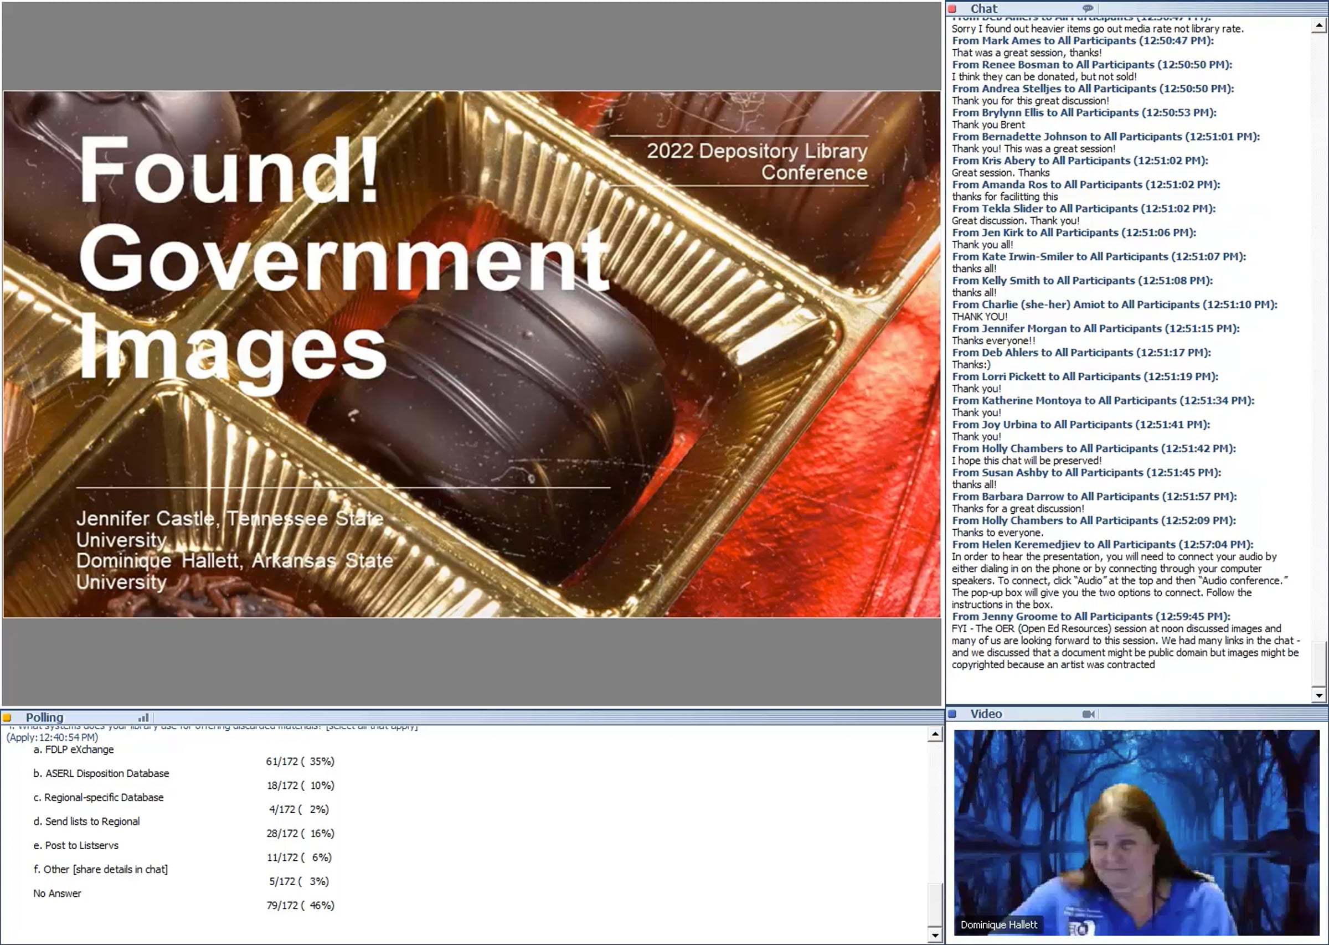Click chat message 'I hope this chat will be preserved!'
The height and width of the screenshot is (945, 1329).
coord(1027,461)
